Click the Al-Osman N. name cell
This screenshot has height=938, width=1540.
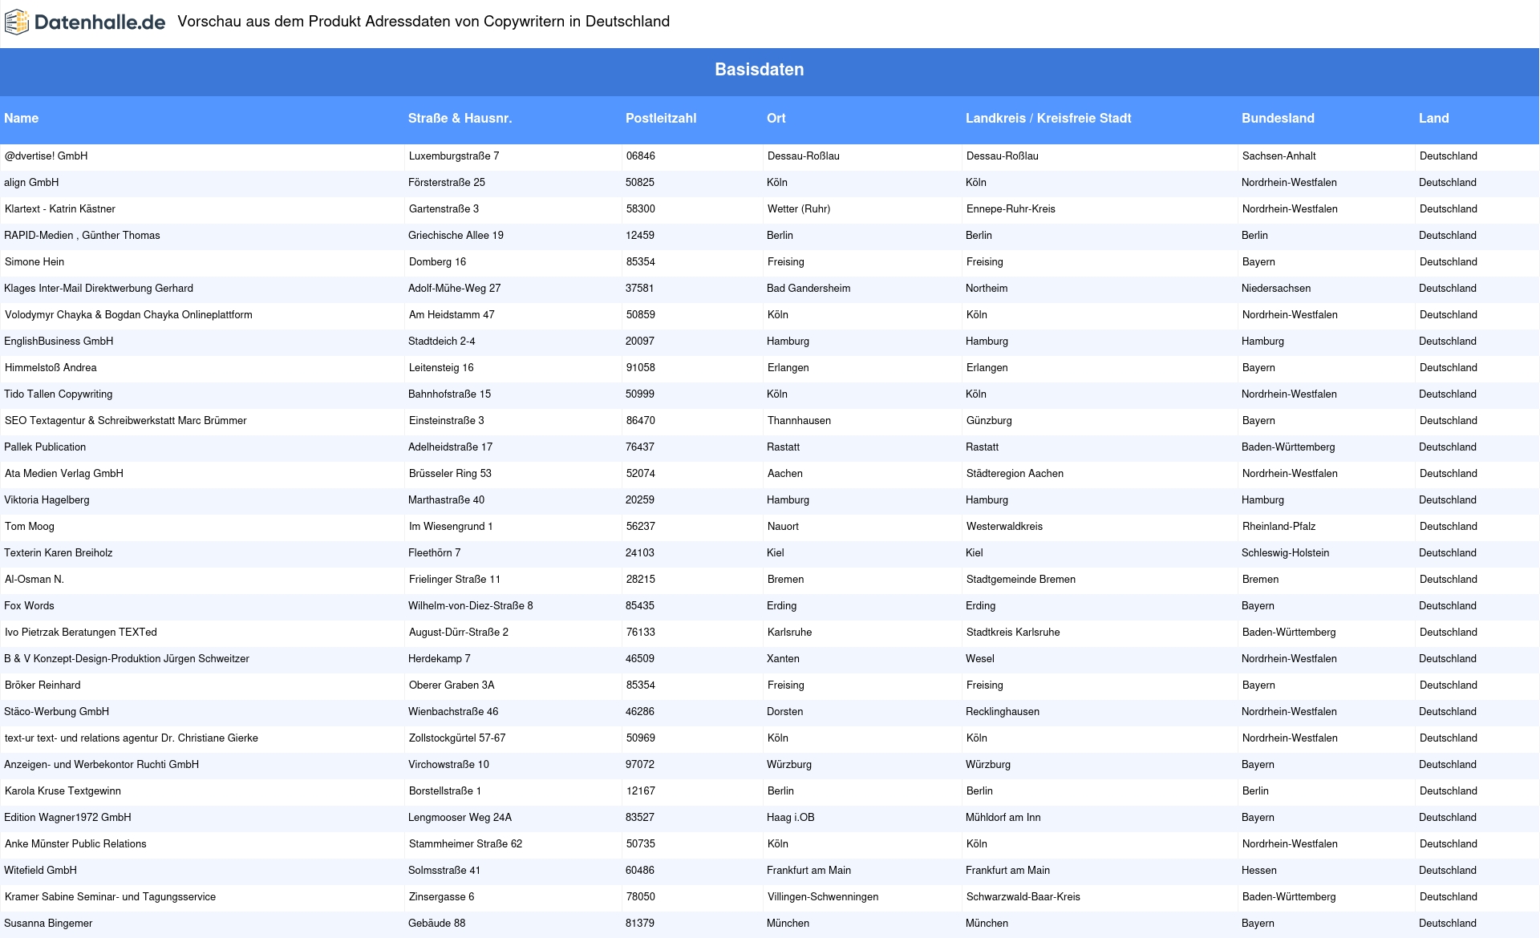[34, 580]
